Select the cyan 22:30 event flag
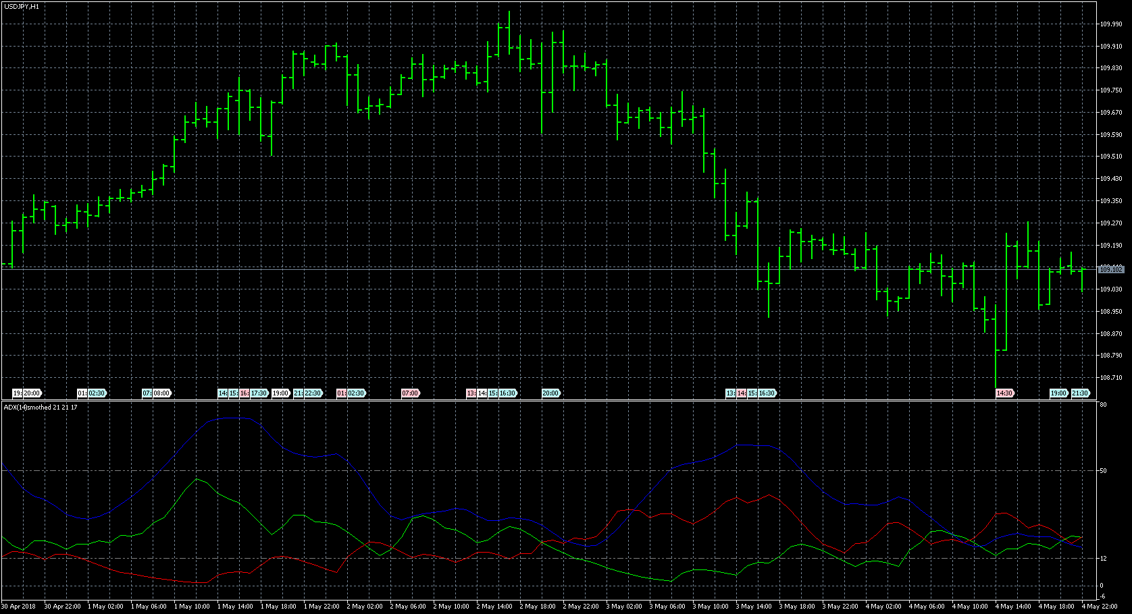Image resolution: width=1132 pixels, height=614 pixels. point(313,393)
